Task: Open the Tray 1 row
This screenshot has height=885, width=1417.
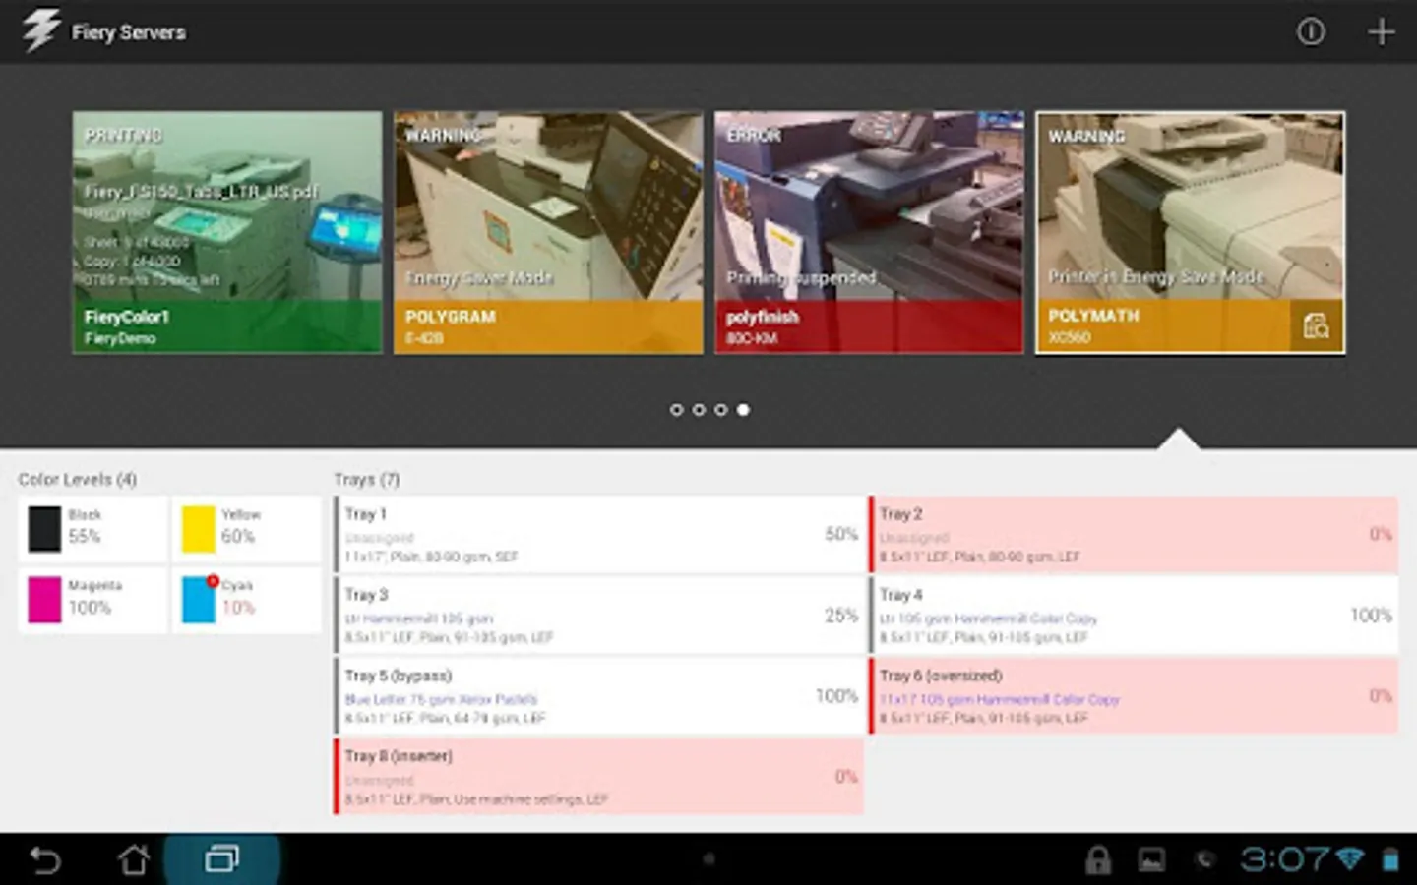Action: pos(599,534)
